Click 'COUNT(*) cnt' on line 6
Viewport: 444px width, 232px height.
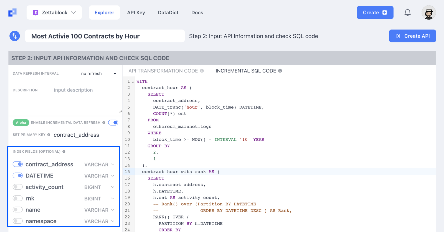tap(170, 114)
